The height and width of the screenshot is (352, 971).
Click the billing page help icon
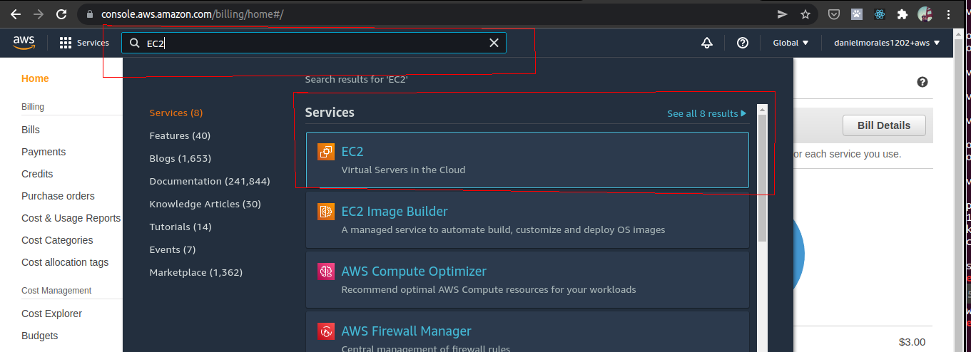coord(922,83)
